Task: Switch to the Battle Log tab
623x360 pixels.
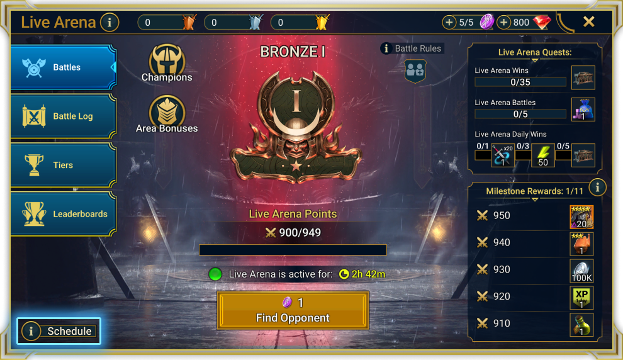Action: click(64, 116)
